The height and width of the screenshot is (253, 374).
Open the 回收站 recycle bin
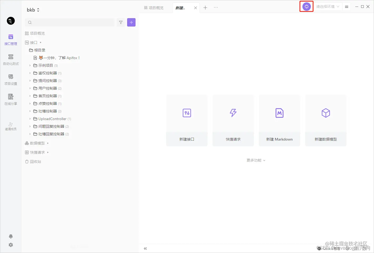pyautogui.click(x=33, y=162)
